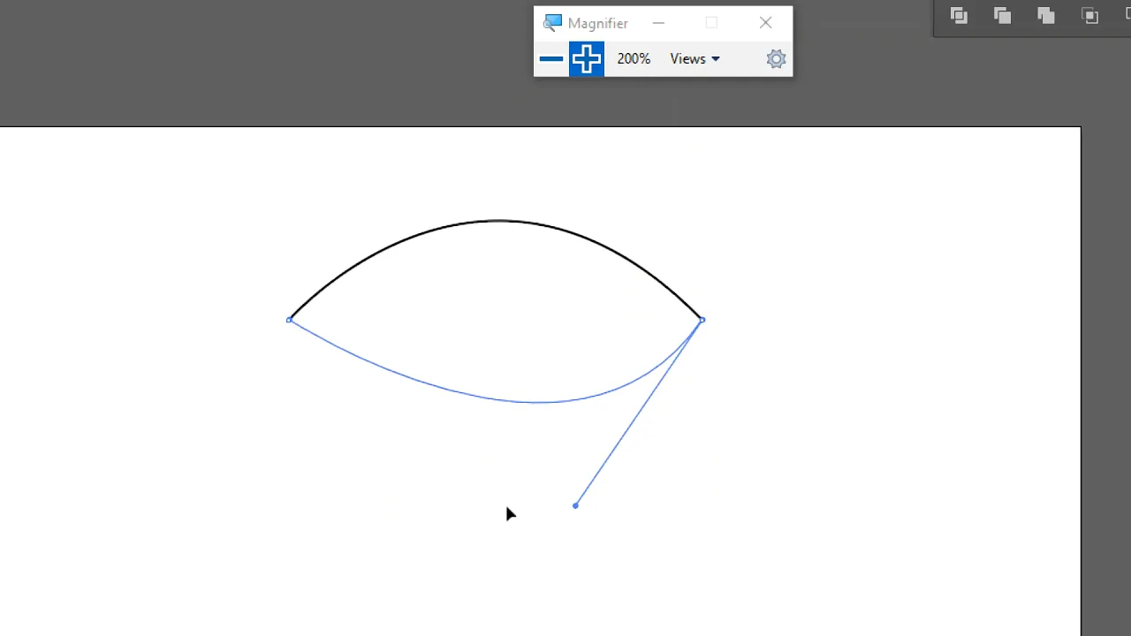Click the Trim pathfinder icon
Image resolution: width=1131 pixels, height=636 pixels.
[x=1002, y=15]
